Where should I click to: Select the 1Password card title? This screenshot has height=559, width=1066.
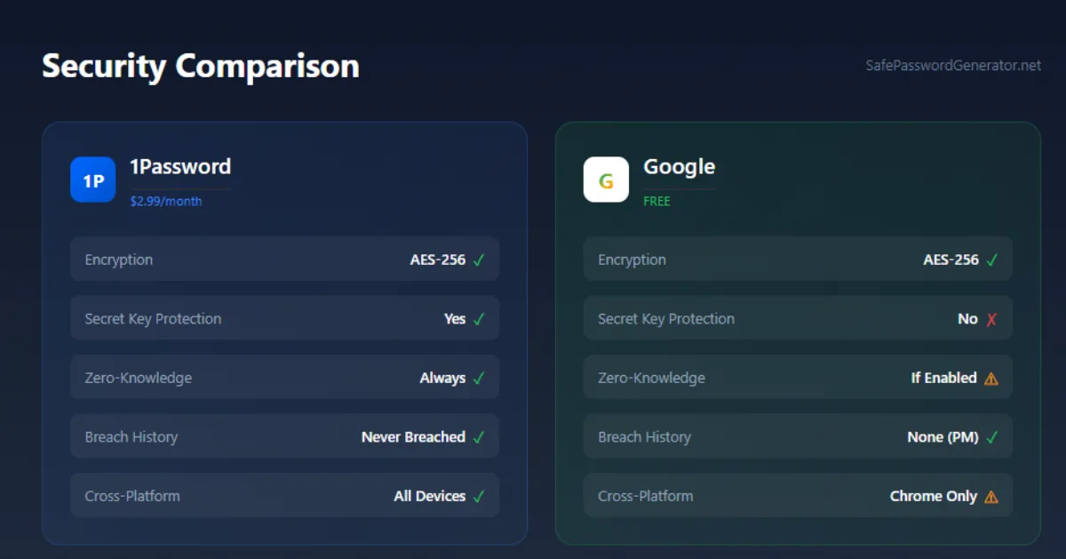click(x=180, y=166)
